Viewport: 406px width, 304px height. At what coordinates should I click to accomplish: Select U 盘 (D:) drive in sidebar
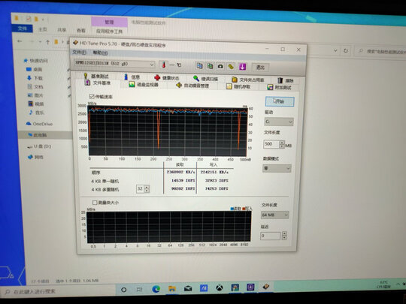tap(39, 146)
